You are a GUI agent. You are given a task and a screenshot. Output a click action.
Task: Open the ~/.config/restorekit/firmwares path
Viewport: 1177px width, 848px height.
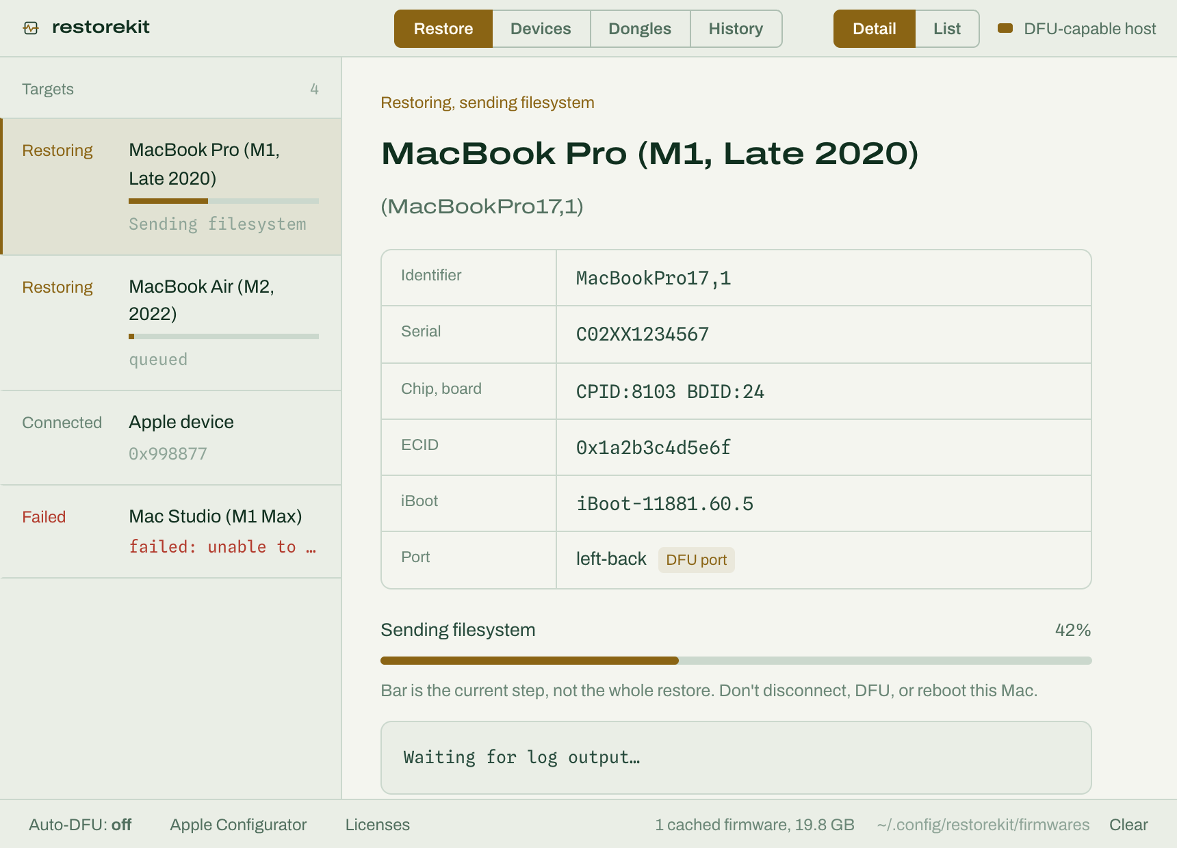(983, 825)
